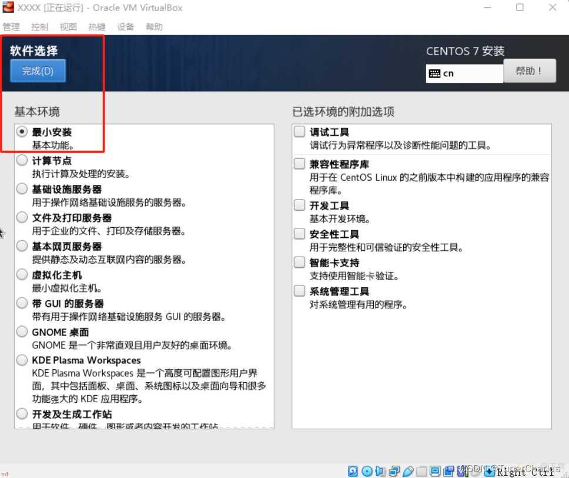Open the 管理 menu
Viewport: 569px width, 478px height.
click(11, 27)
